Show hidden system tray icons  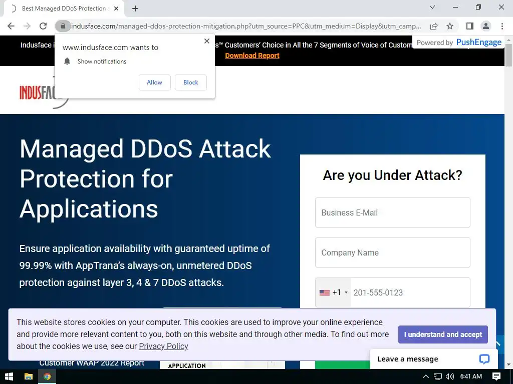pos(426,376)
